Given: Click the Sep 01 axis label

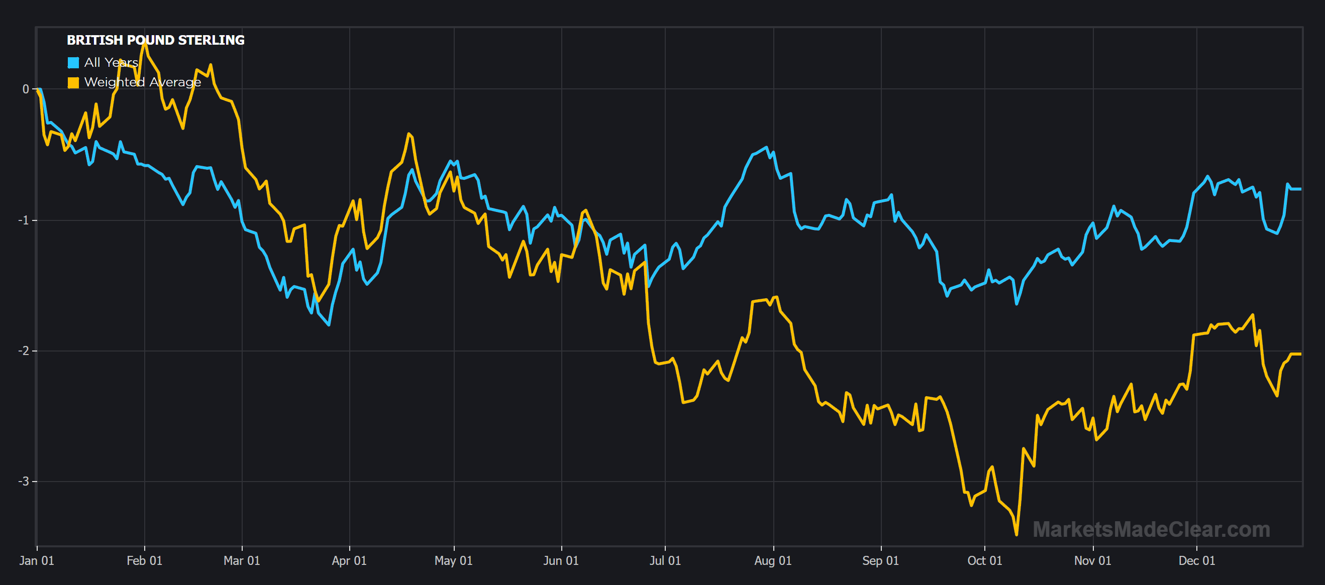Looking at the screenshot, I should coord(881,561).
